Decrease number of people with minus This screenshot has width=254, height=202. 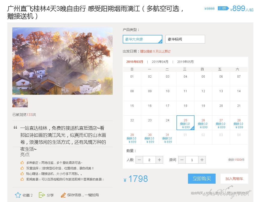tap(139, 160)
